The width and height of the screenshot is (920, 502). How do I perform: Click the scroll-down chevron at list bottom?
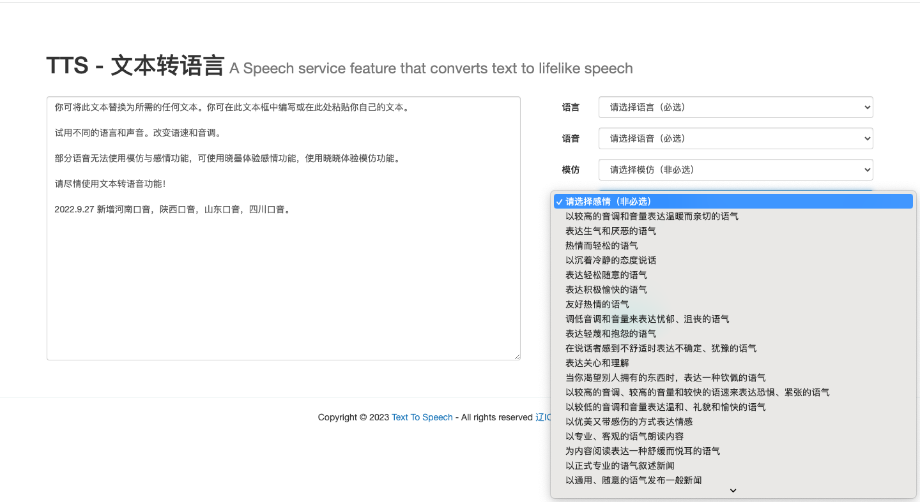click(x=733, y=491)
